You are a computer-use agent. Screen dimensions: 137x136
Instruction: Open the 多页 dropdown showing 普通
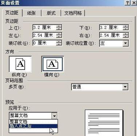pyautogui.click(x=125, y=87)
